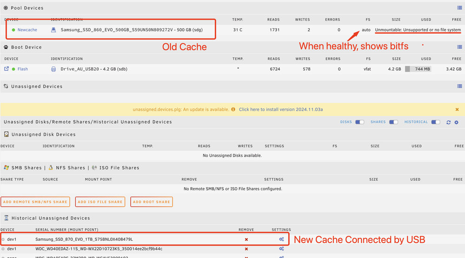Click the Unassigned Disk Devices drive icon
The width and height of the screenshot is (465, 258).
[6, 134]
